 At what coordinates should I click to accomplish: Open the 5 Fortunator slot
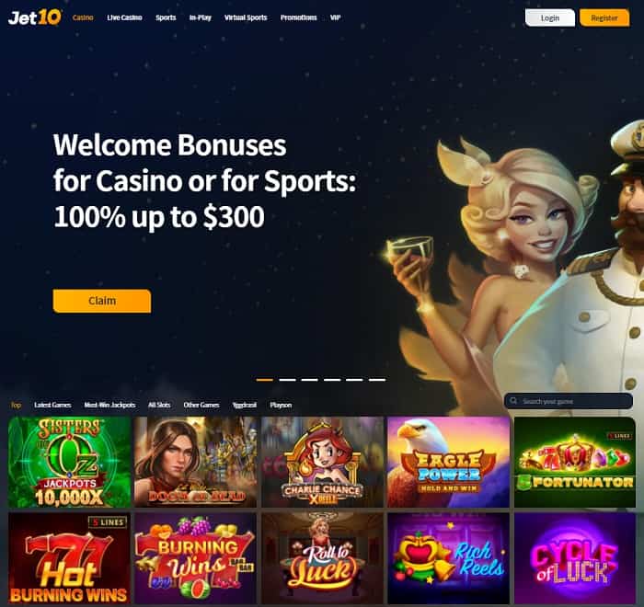[575, 462]
